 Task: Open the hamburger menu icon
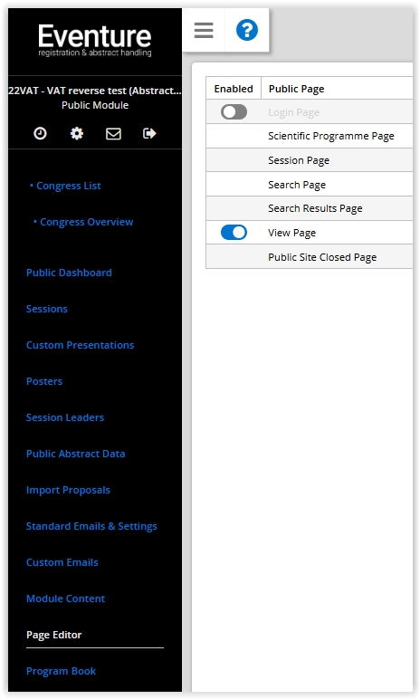[x=204, y=30]
